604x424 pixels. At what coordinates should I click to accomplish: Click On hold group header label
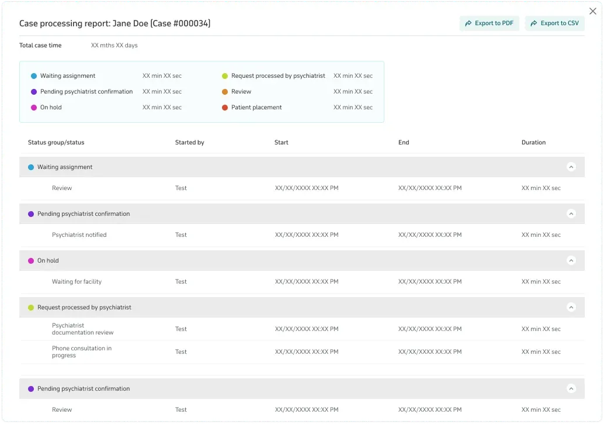48,261
